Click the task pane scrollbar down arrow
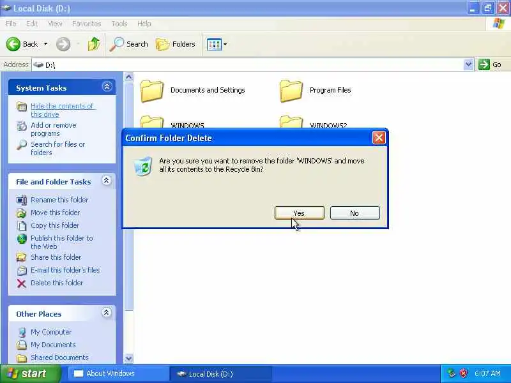This screenshot has height=383, width=511. point(129,358)
